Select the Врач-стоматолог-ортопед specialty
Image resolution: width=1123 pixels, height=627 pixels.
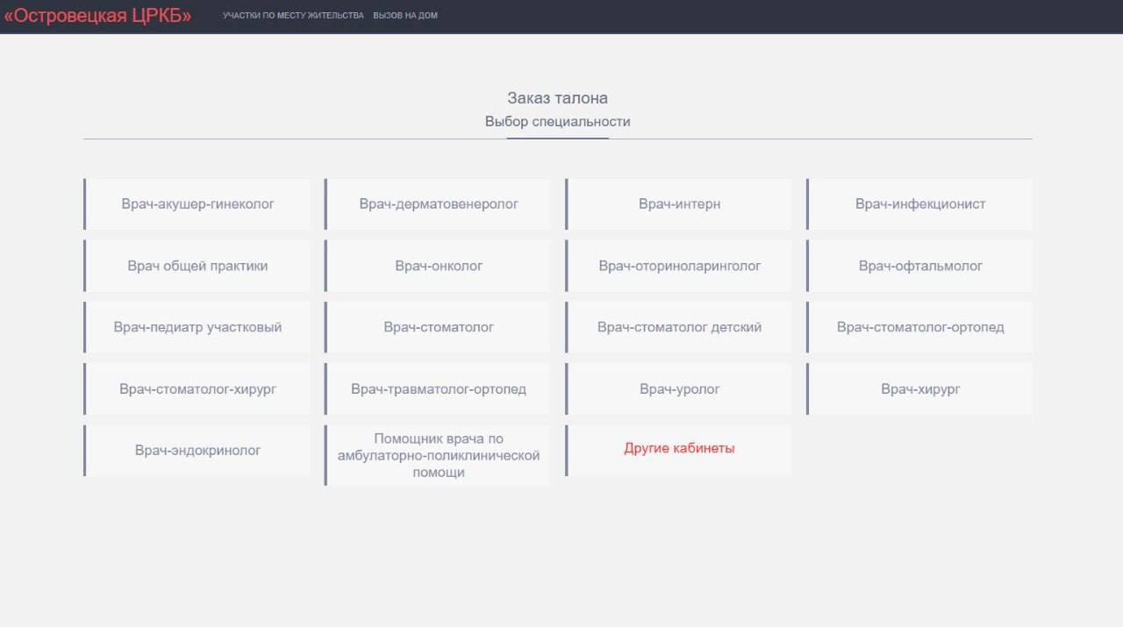tap(920, 327)
